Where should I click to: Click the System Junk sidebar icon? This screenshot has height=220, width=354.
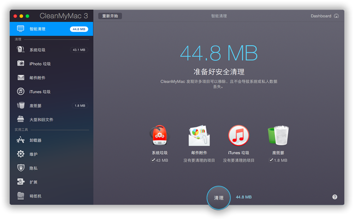pyautogui.click(x=21, y=50)
